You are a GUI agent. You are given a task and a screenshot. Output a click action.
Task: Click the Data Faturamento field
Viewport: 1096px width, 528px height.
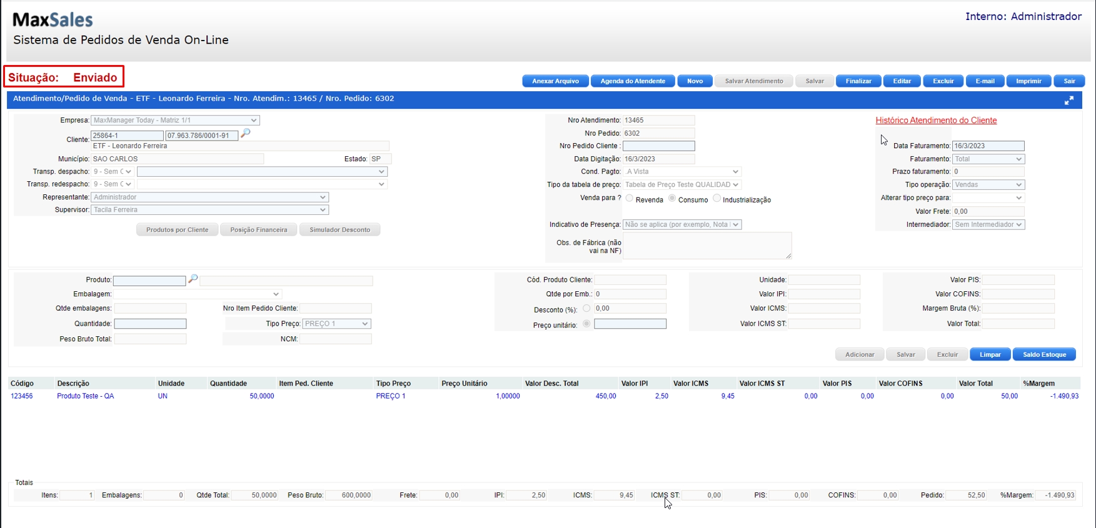[x=988, y=146]
